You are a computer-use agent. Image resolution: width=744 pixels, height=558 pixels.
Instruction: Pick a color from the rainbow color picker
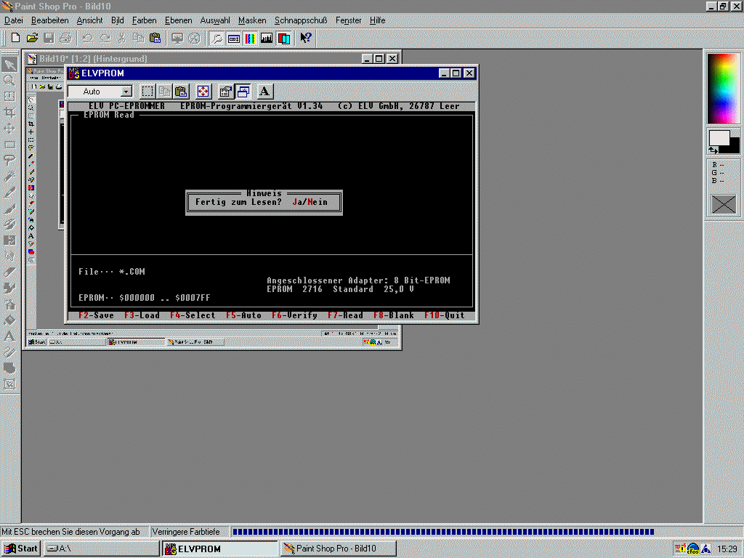click(723, 89)
